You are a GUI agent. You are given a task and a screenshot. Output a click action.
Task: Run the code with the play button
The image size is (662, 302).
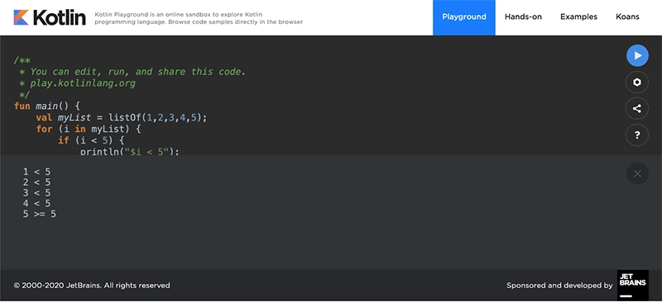pos(637,55)
